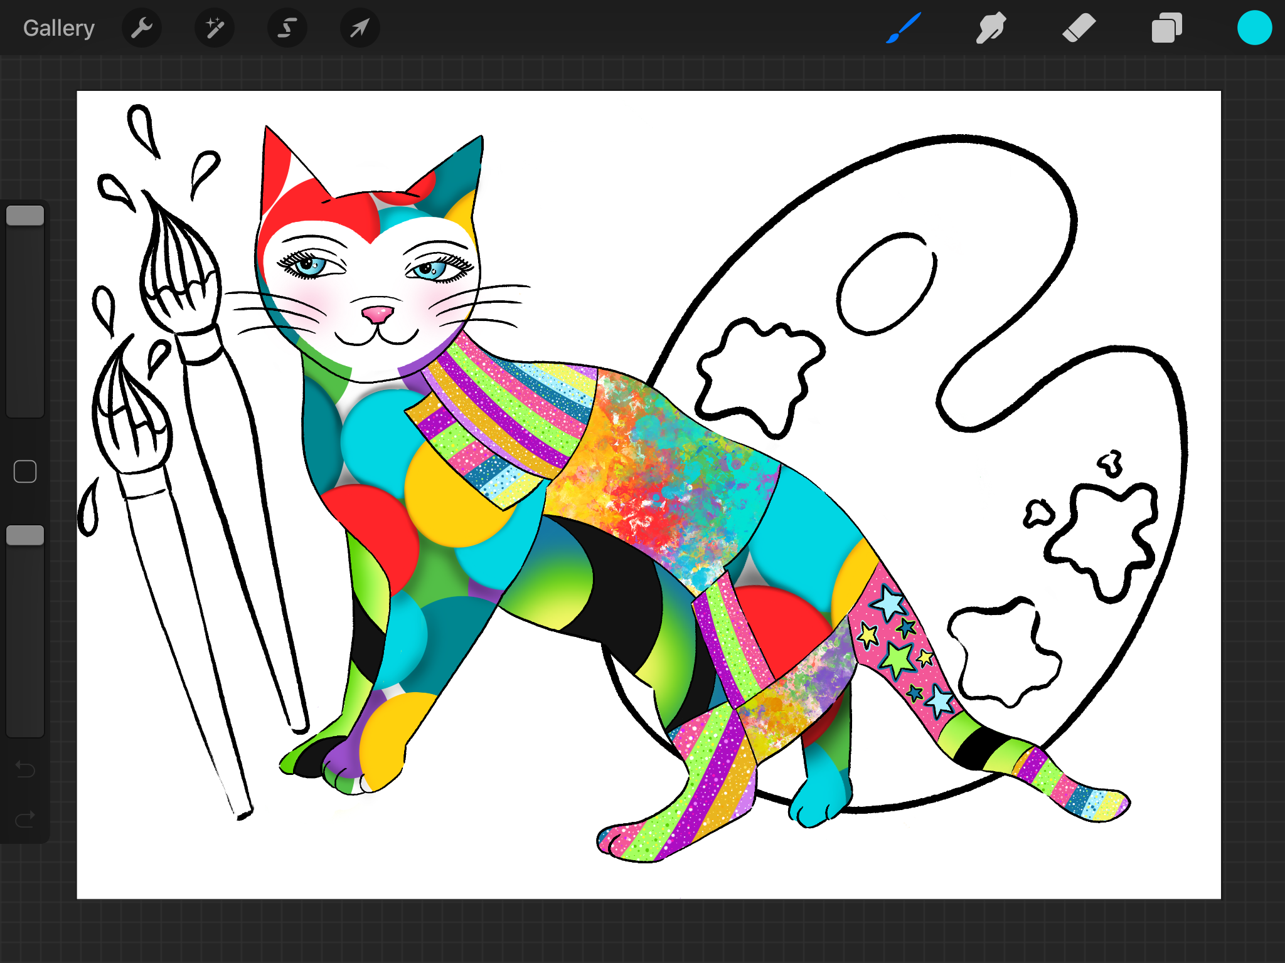This screenshot has height=963, width=1285.
Task: Select the Eraser tool
Action: [x=1079, y=28]
